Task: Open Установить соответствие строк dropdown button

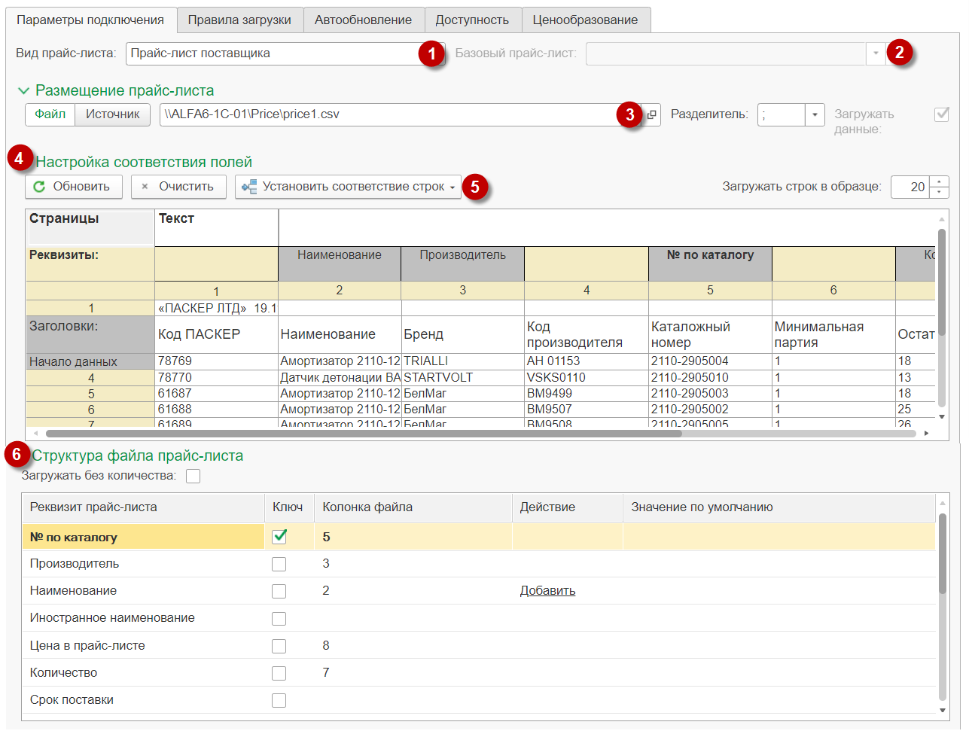Action: point(348,187)
